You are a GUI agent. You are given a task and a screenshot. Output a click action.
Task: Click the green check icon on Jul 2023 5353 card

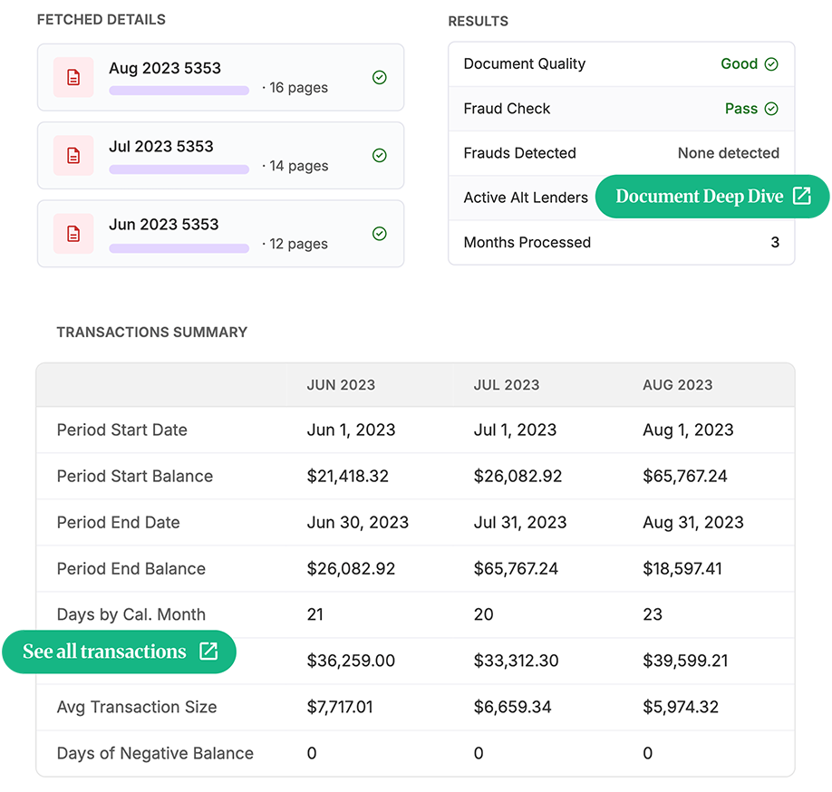(380, 156)
